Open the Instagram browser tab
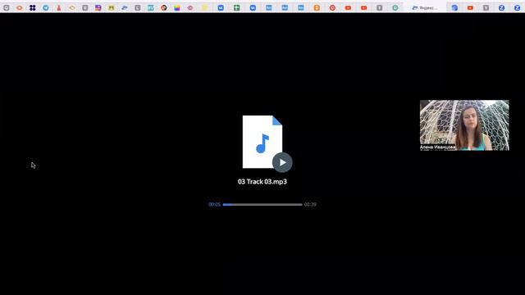Screen dimensions: 525x295 pos(98,7)
